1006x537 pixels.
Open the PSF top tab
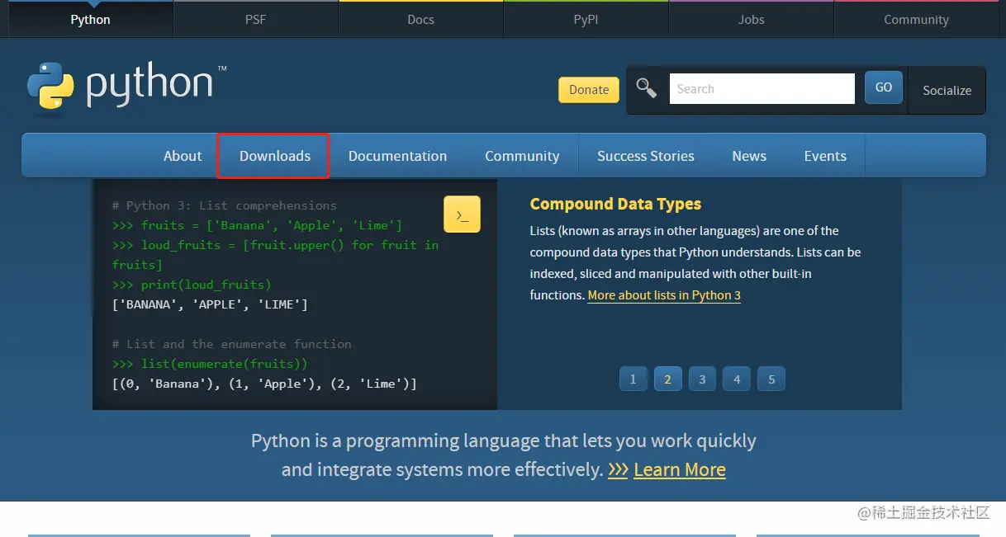tap(256, 20)
